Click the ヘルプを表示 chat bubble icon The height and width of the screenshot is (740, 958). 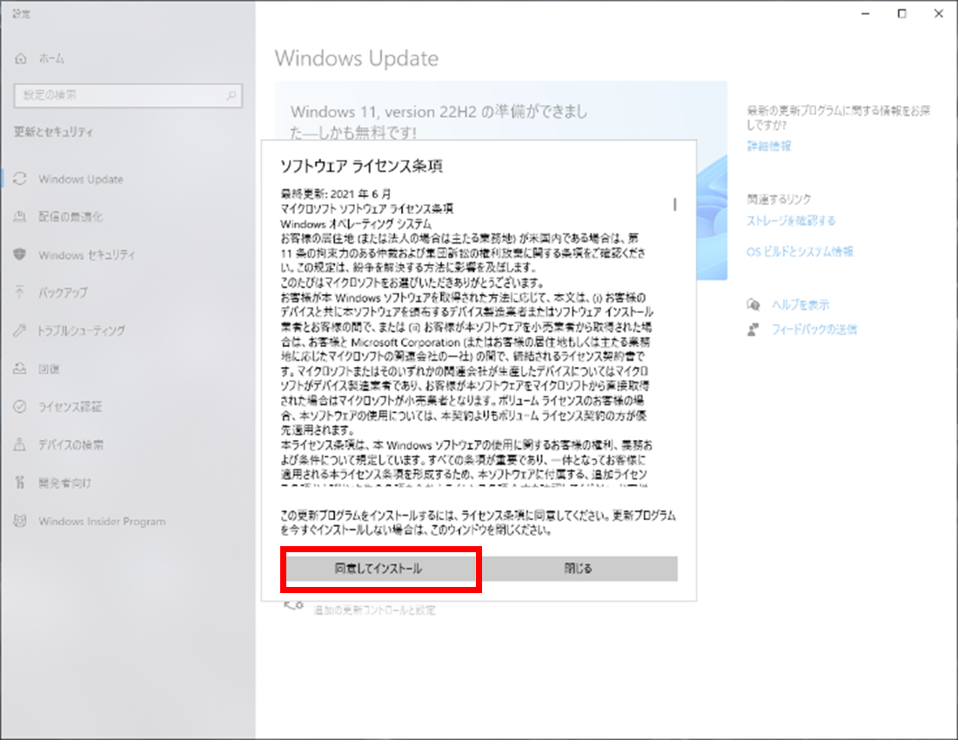click(x=754, y=304)
